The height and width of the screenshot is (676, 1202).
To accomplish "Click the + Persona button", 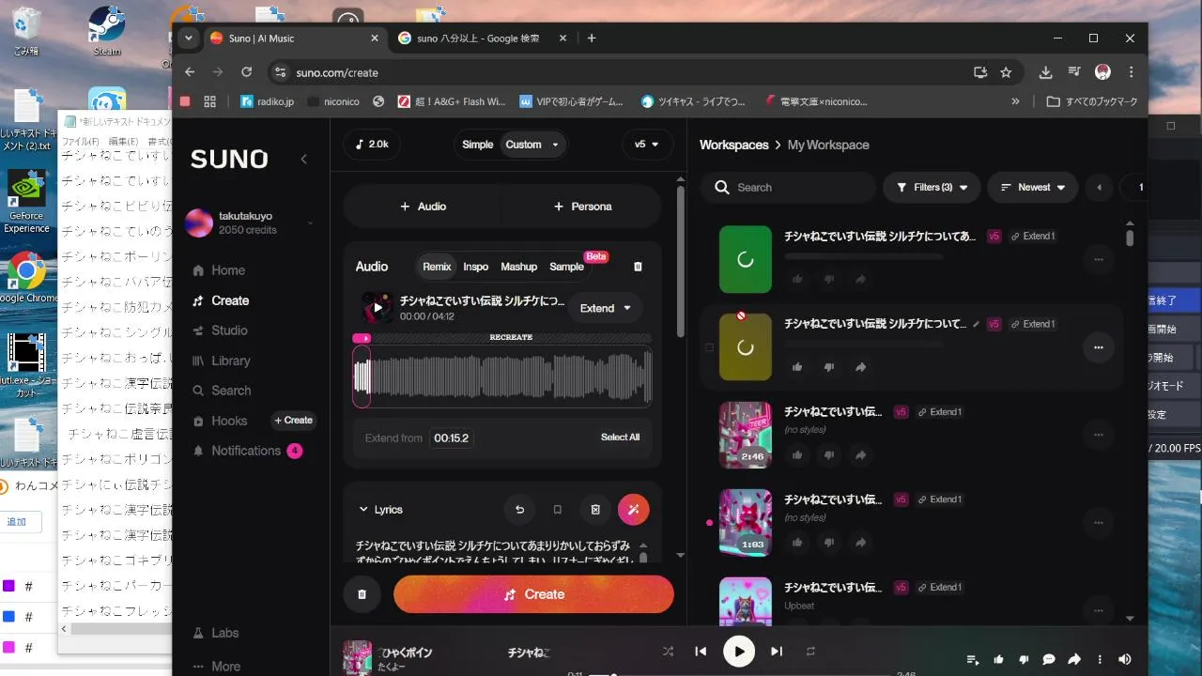I will click(x=582, y=207).
